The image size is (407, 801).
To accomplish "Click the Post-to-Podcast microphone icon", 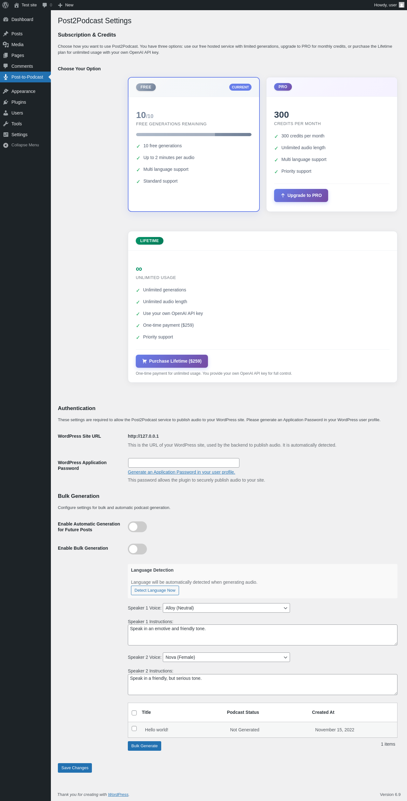I will click(x=6, y=77).
